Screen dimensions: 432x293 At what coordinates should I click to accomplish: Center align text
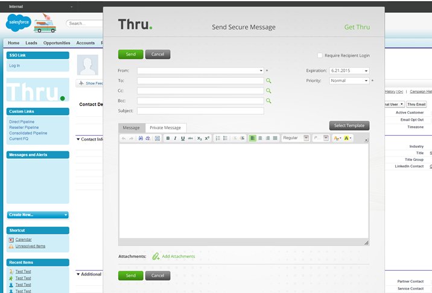tap(260, 138)
